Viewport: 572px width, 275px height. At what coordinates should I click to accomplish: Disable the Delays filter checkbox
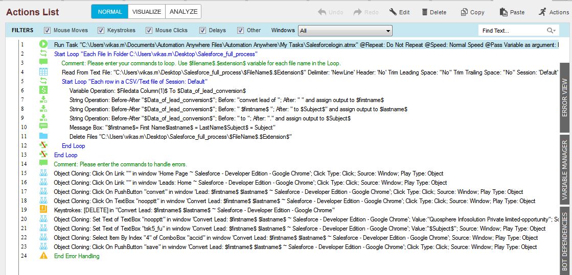tap(202, 31)
